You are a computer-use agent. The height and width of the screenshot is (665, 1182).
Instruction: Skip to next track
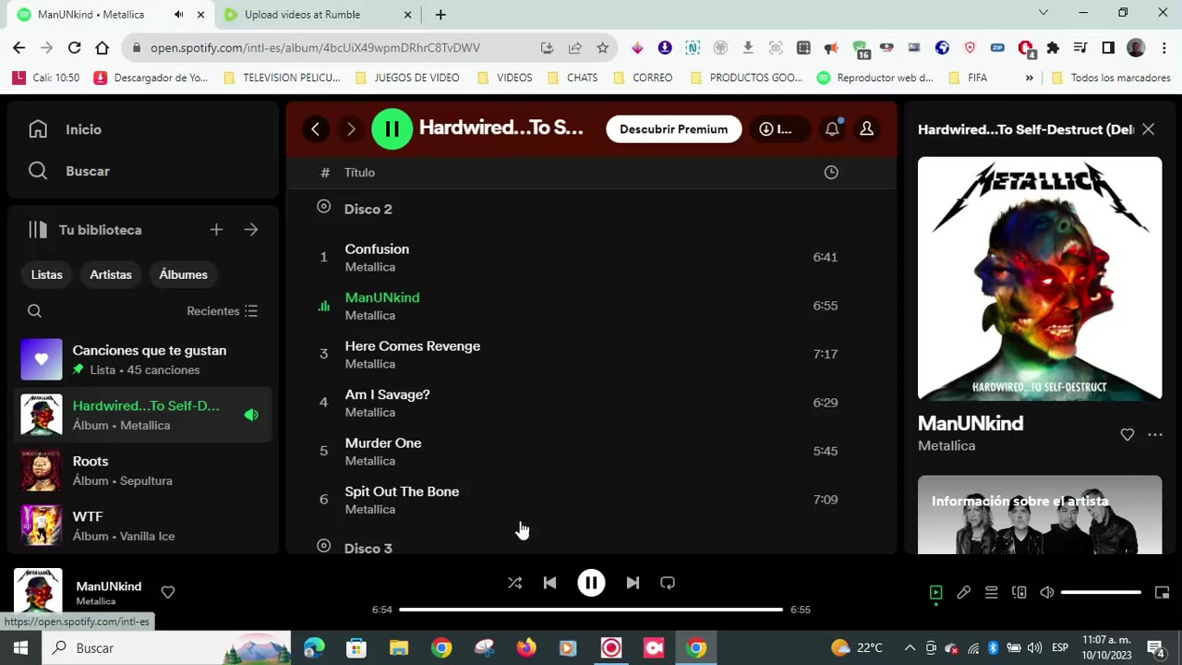point(633,583)
